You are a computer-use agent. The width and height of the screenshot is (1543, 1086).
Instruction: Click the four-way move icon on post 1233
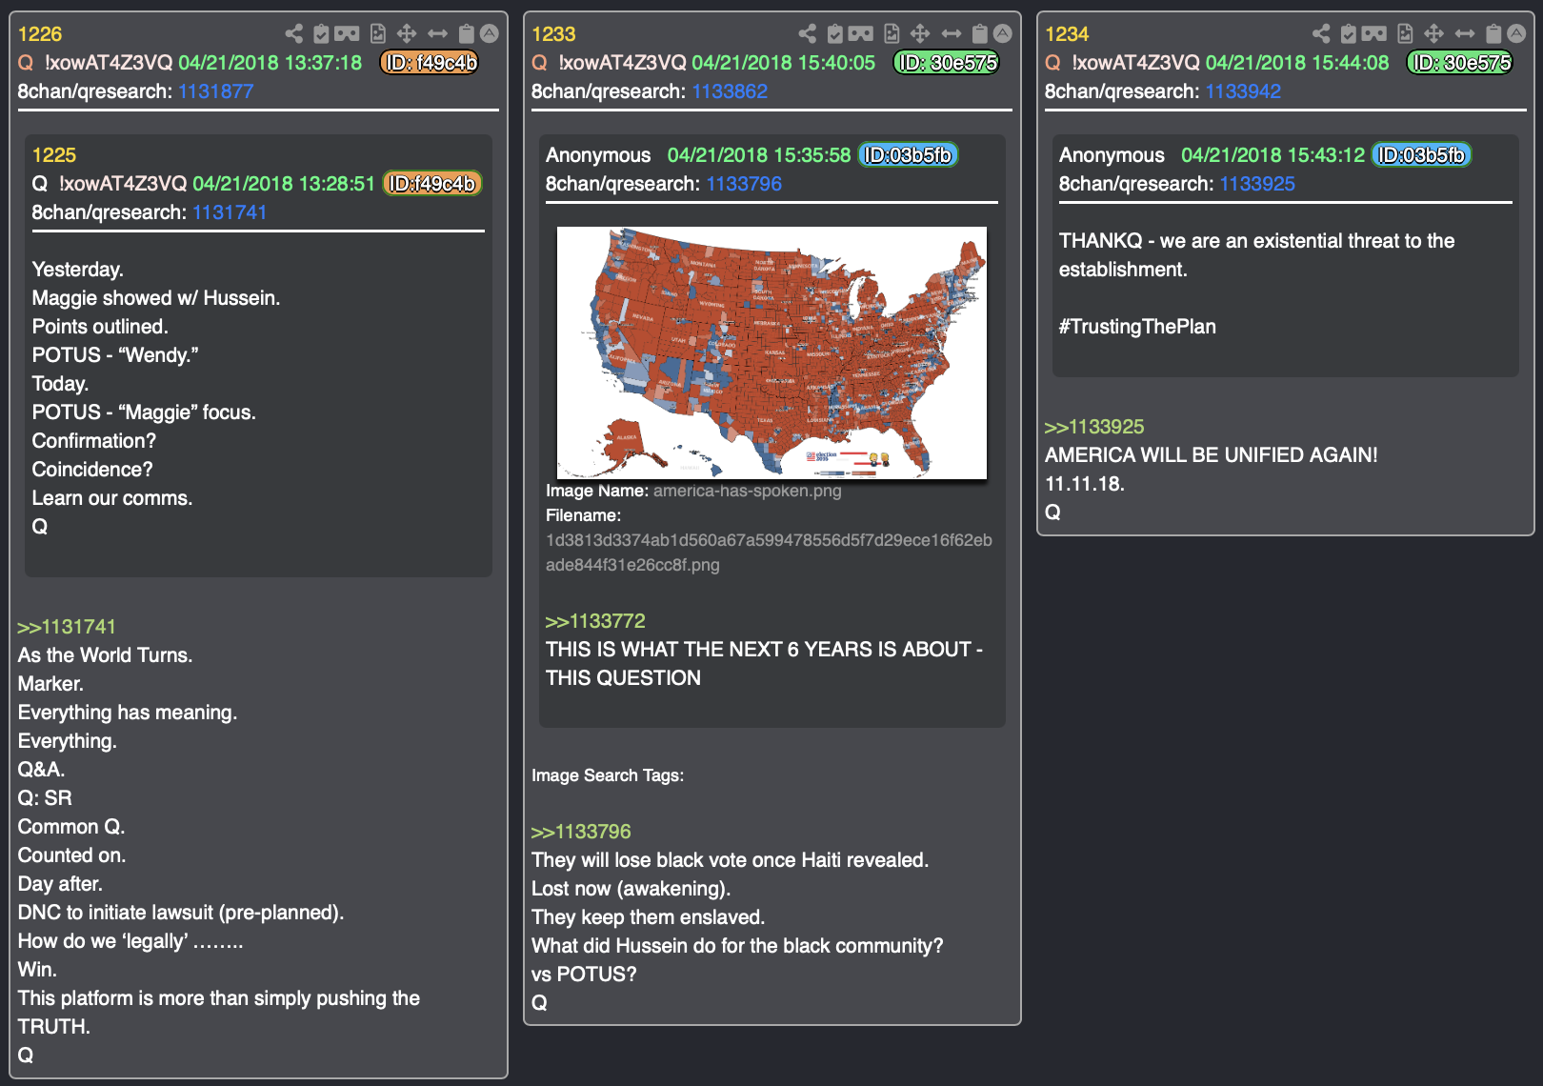click(x=920, y=34)
